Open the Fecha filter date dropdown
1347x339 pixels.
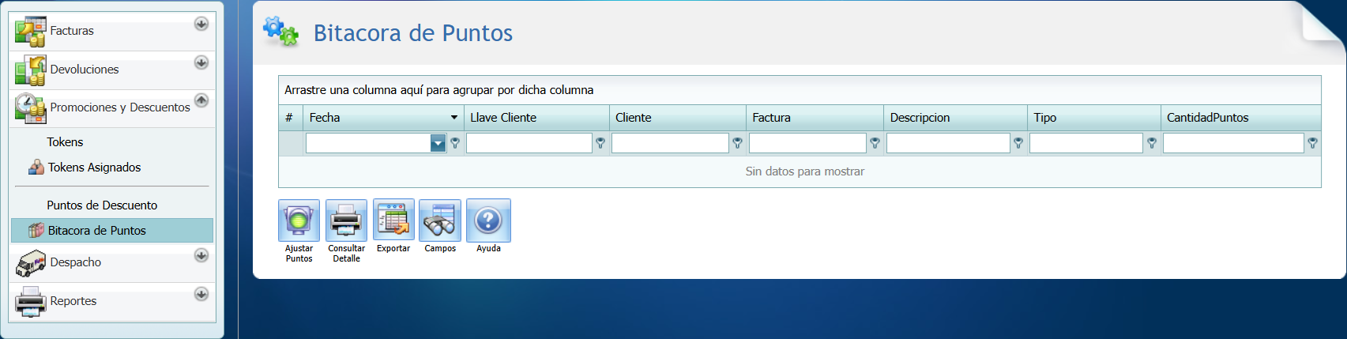pyautogui.click(x=438, y=143)
